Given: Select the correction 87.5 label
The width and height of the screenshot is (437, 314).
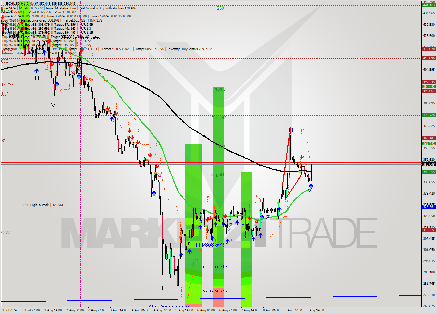Looking at the screenshot, I should coord(215,290).
